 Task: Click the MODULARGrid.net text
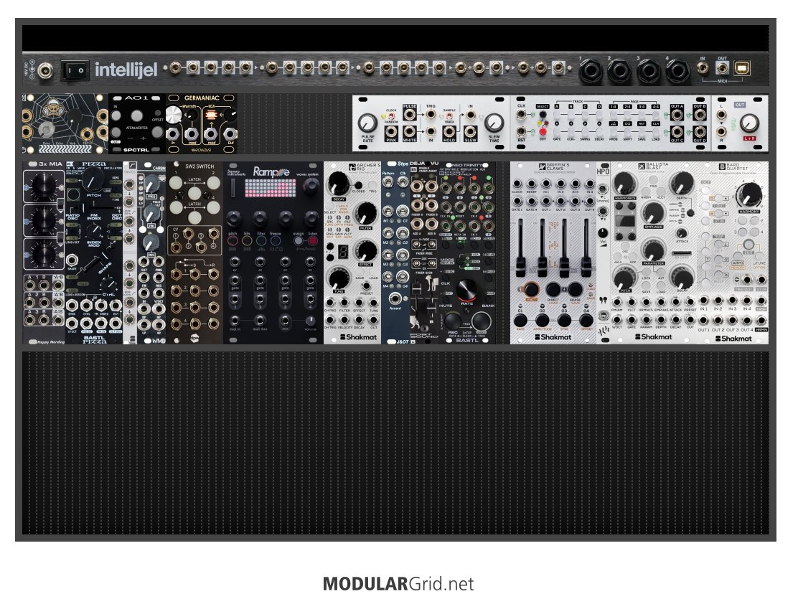[x=398, y=584]
